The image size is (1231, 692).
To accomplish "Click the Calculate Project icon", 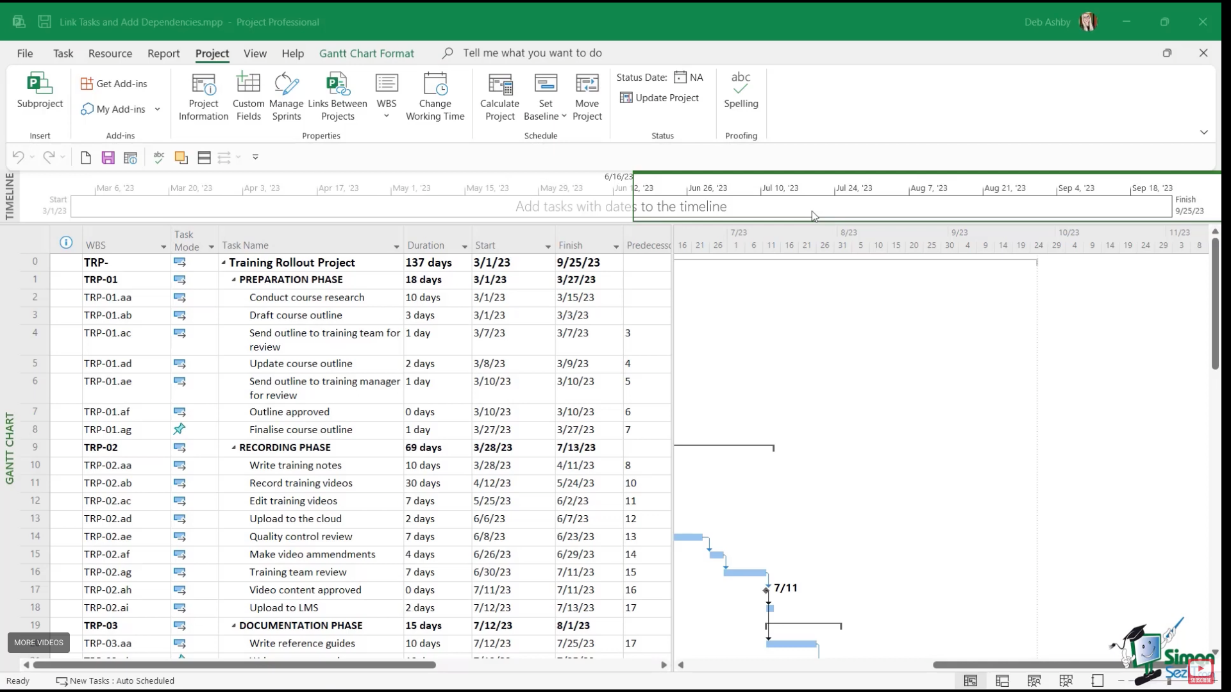I will pyautogui.click(x=500, y=84).
